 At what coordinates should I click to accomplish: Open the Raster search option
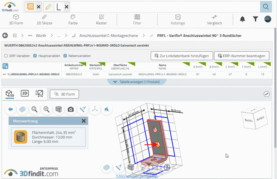tap(102, 20)
